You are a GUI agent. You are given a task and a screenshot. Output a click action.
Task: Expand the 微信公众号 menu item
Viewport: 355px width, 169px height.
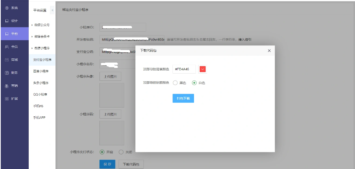[x=41, y=25]
